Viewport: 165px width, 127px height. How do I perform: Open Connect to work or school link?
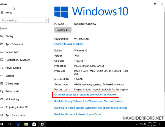coord(69,44)
